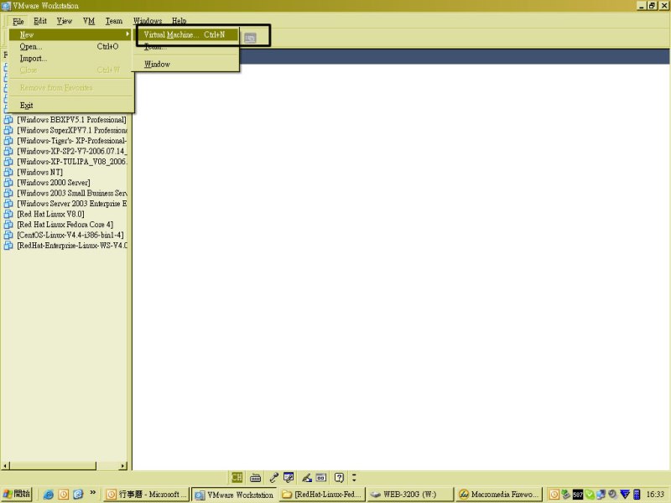Image resolution: width=671 pixels, height=503 pixels.
Task: Click the icon beside Windows NT
Action: pyautogui.click(x=8, y=172)
